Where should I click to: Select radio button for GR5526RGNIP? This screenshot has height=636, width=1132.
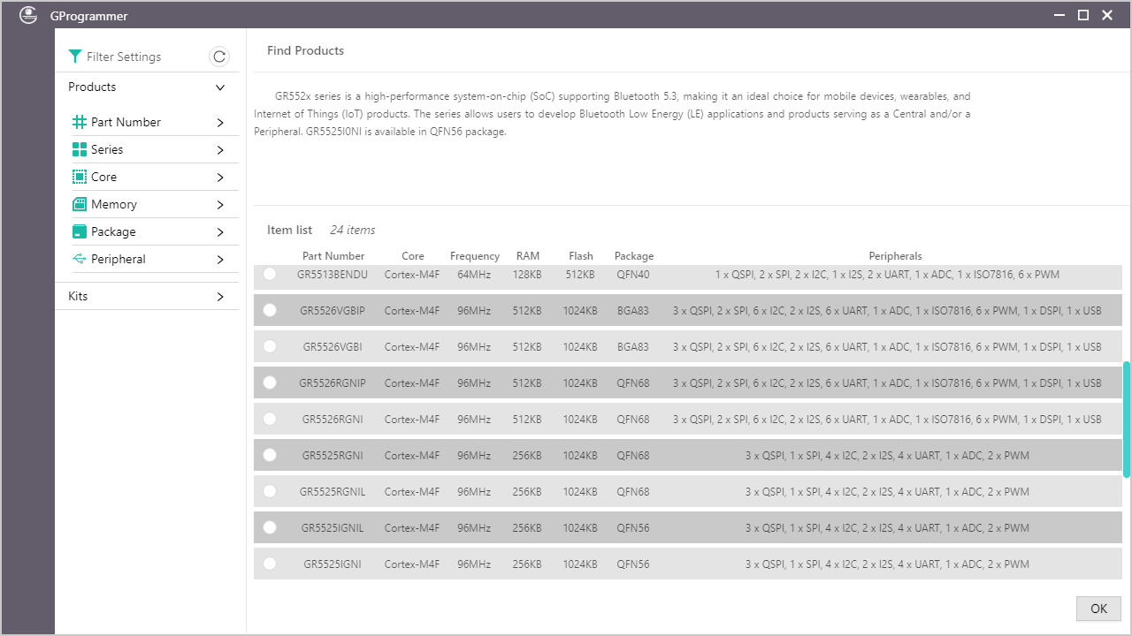click(x=270, y=382)
